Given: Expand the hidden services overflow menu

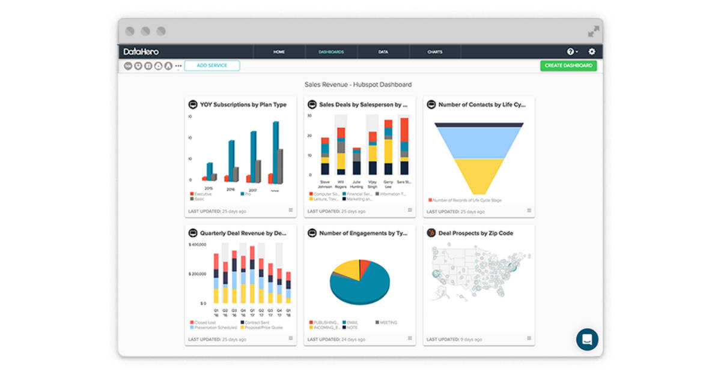Looking at the screenshot, I should click(178, 65).
